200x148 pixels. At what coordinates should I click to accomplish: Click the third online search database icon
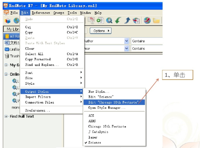(14, 94)
